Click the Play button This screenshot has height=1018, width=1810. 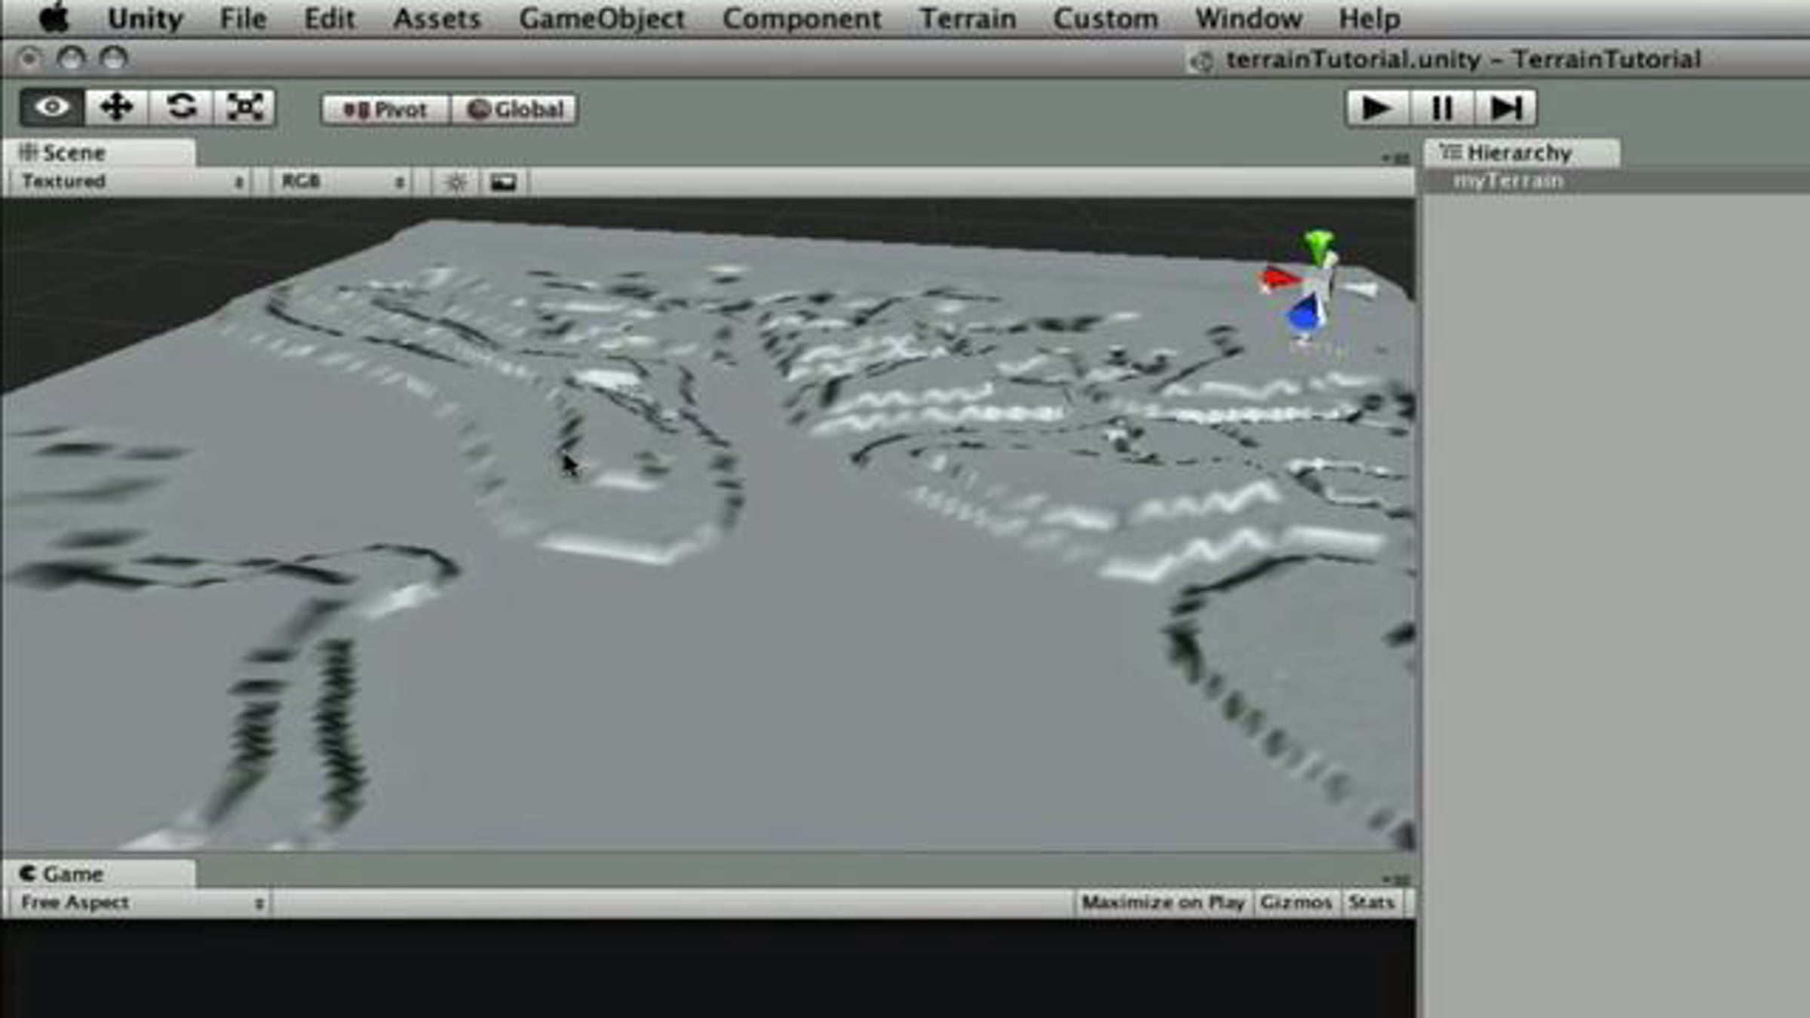[x=1377, y=108]
